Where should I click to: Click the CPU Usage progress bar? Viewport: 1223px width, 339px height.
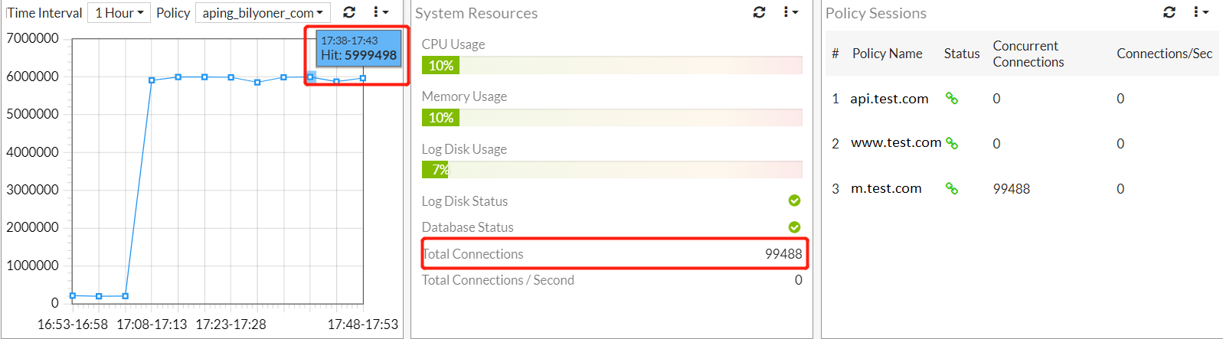point(611,66)
